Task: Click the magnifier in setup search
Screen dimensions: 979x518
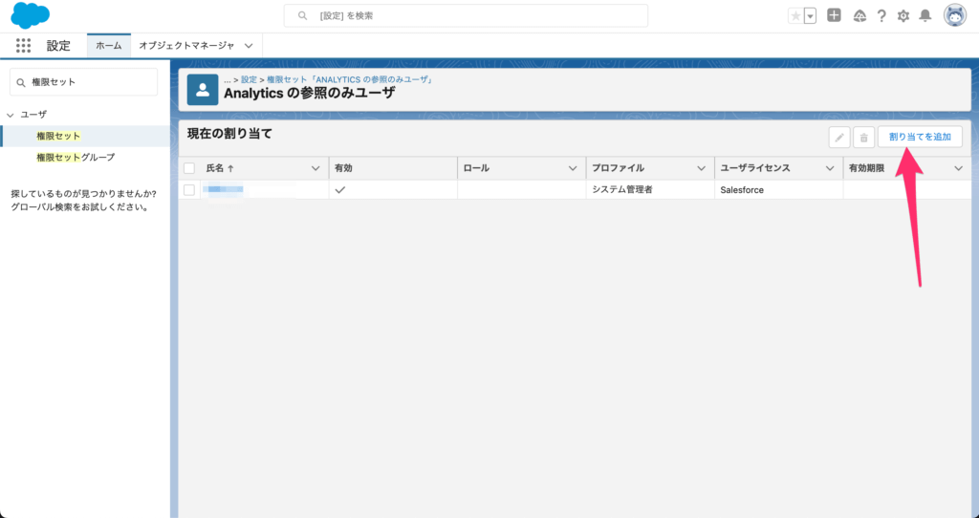Action: pyautogui.click(x=302, y=15)
